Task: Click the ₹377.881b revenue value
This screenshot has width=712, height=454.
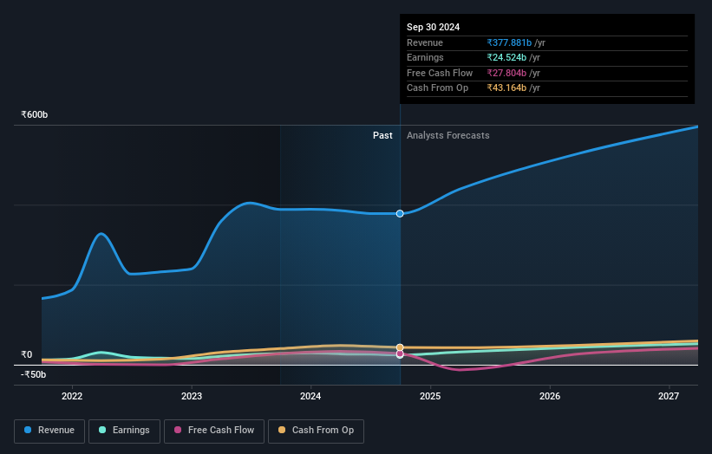Action: pyautogui.click(x=509, y=42)
